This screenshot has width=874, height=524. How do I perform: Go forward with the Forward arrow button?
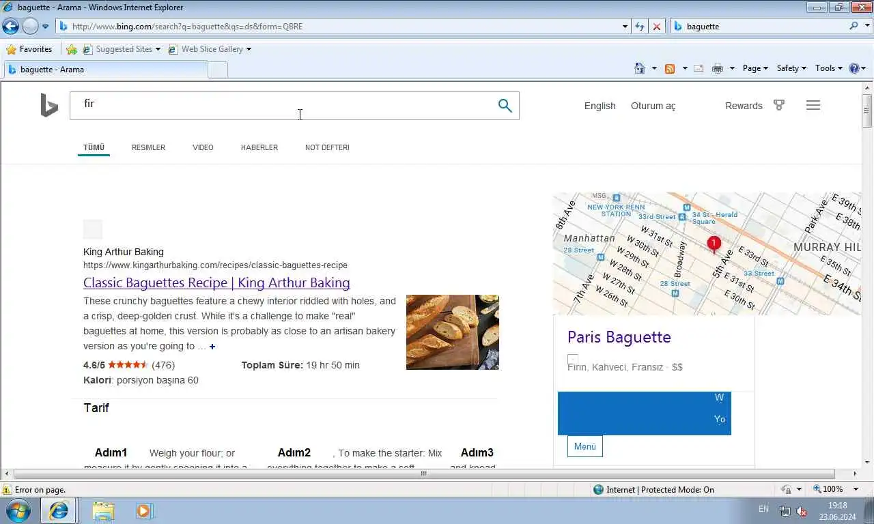[x=30, y=27]
